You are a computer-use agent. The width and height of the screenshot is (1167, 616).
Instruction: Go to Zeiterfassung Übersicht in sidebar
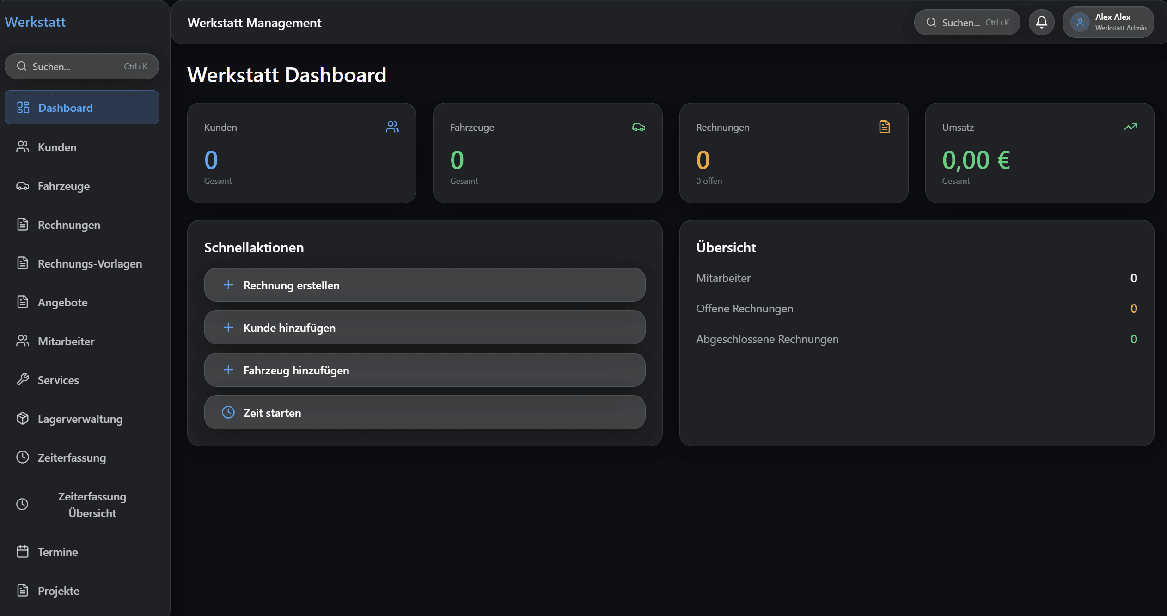[92, 505]
